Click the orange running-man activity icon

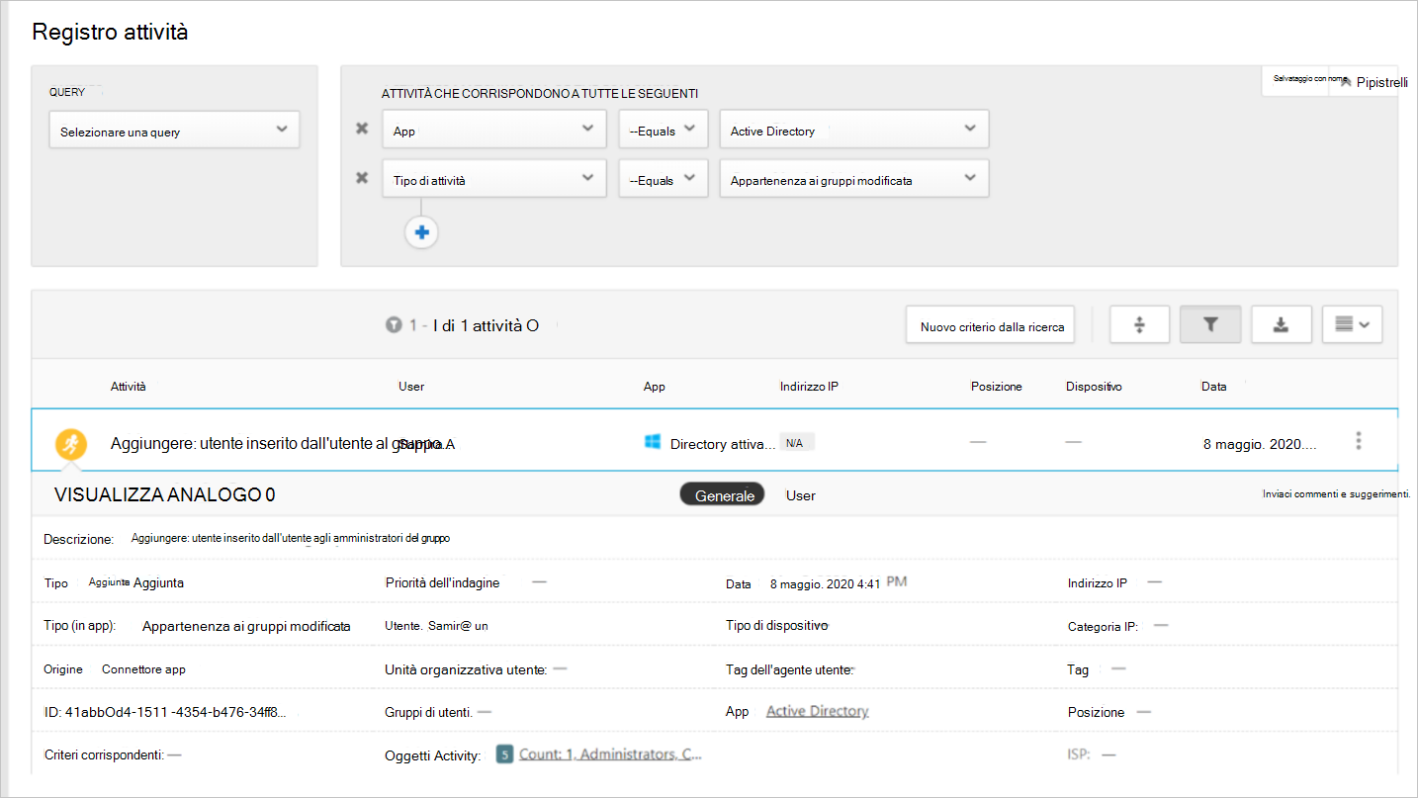point(70,444)
